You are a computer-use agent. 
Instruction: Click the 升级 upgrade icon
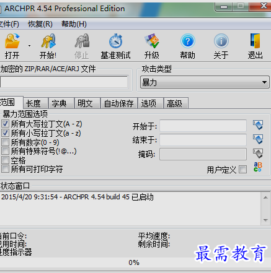[152, 41]
